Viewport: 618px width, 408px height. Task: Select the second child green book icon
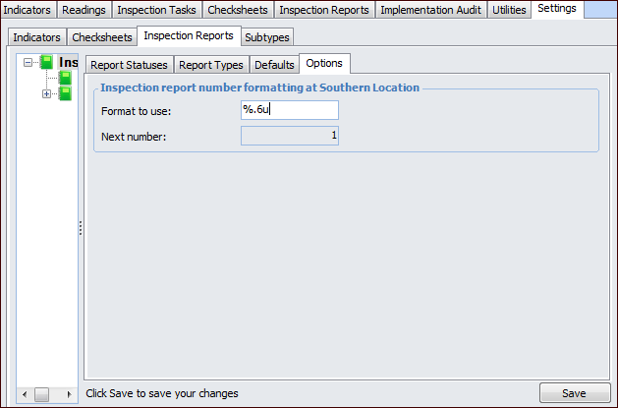click(x=65, y=93)
